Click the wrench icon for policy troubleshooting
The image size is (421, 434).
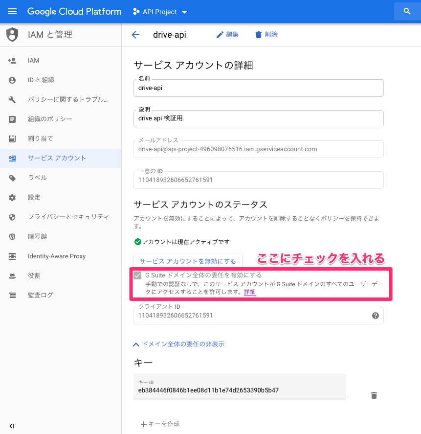pyautogui.click(x=12, y=100)
